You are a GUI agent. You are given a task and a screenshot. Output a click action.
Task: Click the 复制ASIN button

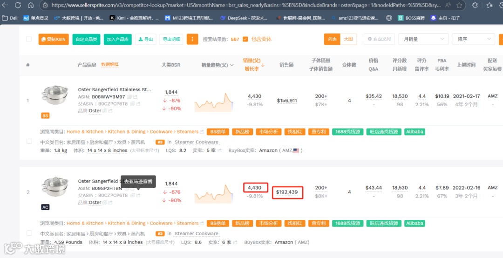[x=54, y=39]
